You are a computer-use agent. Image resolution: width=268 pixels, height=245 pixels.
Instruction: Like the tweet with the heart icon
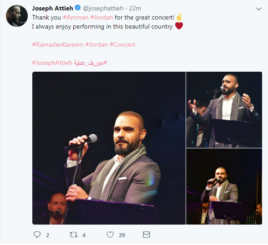point(110,235)
